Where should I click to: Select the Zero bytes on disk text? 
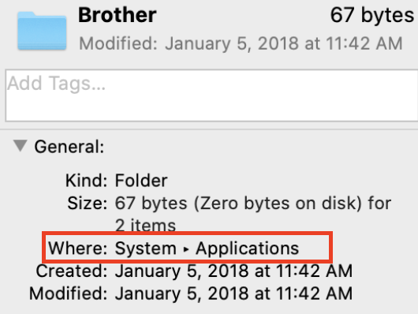(x=278, y=204)
